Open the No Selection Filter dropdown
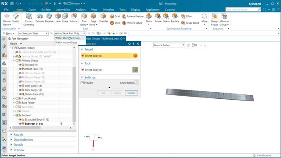 [x=33, y=33]
